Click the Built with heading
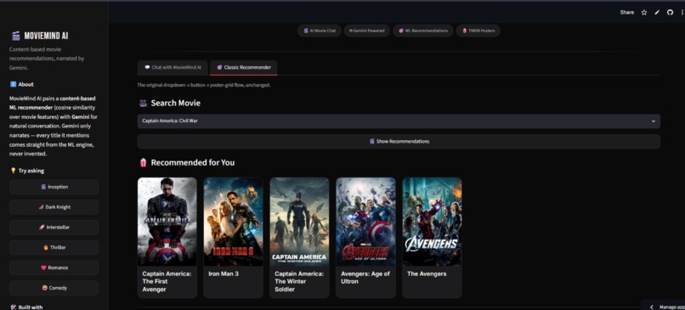The image size is (685, 310). [30, 307]
